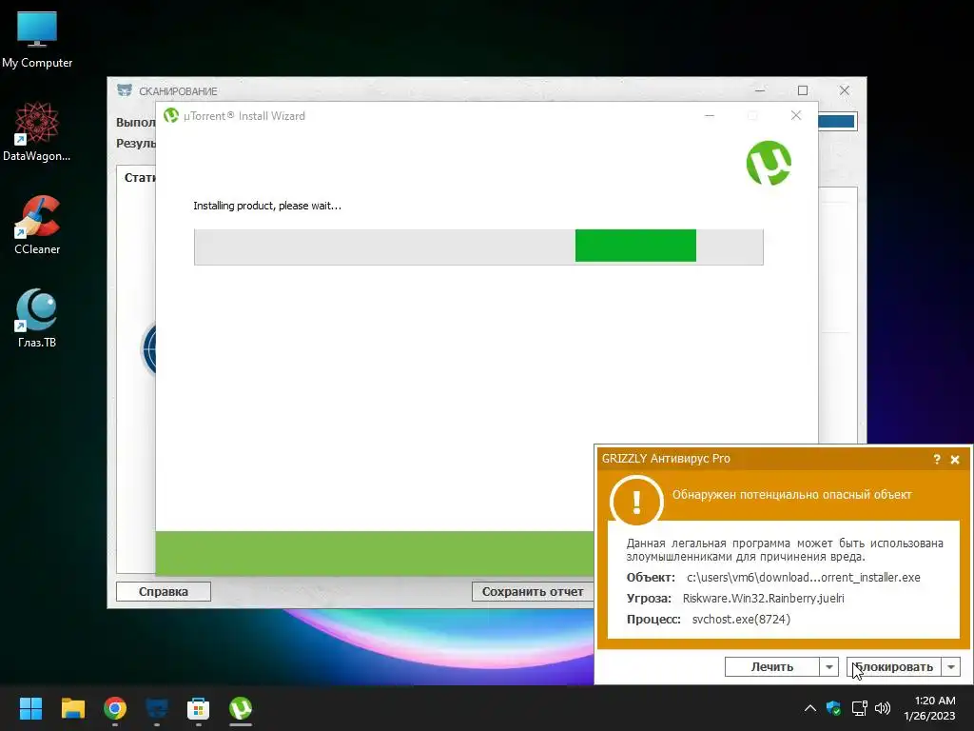Click the object path of utorrent_installer.exe
Screen dimensions: 974x731
tap(803, 578)
